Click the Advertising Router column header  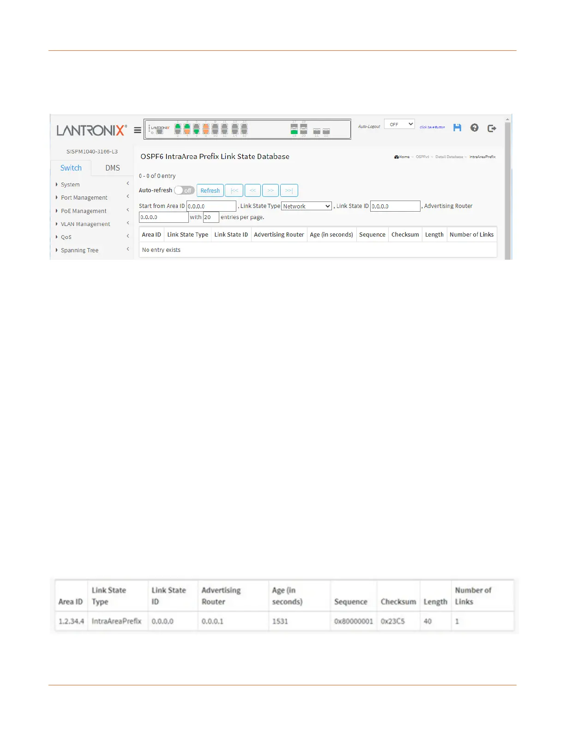point(279,235)
